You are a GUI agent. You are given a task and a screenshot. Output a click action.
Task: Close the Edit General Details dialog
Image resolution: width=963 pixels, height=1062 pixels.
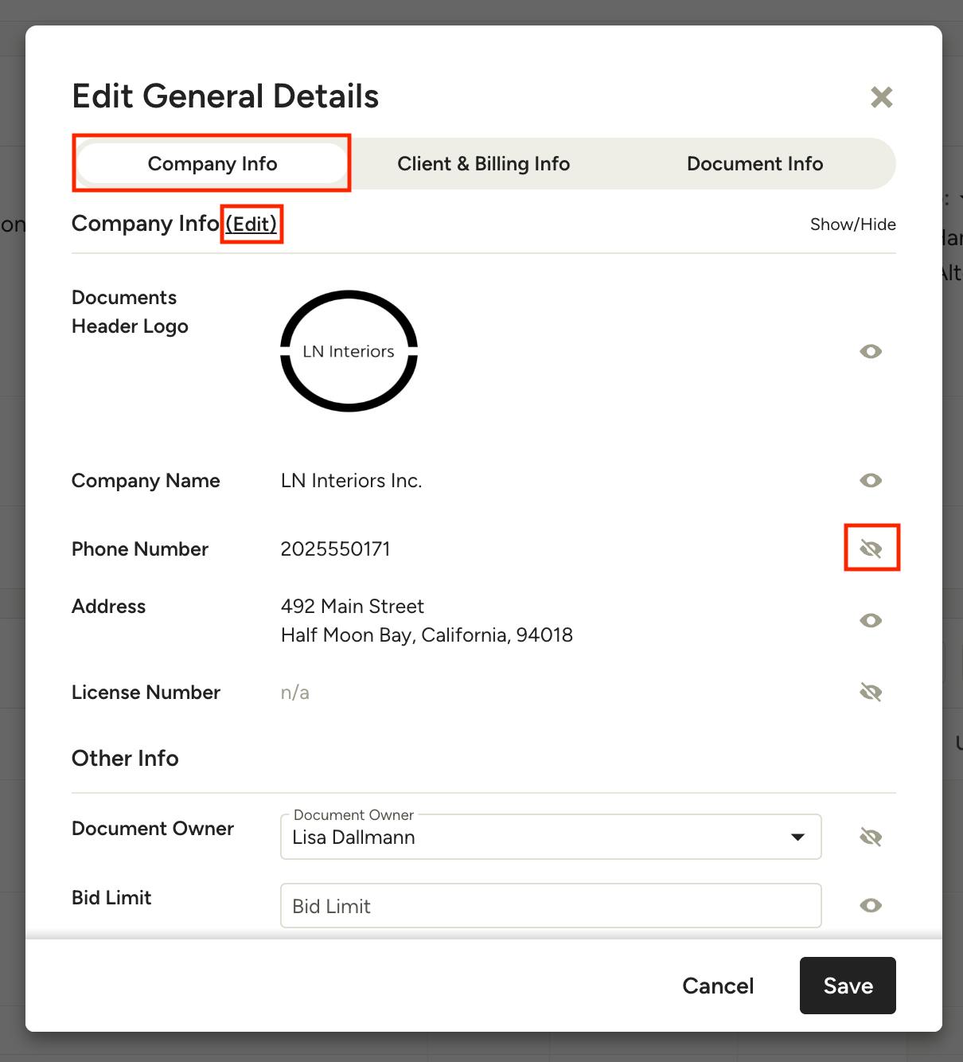[x=881, y=97]
